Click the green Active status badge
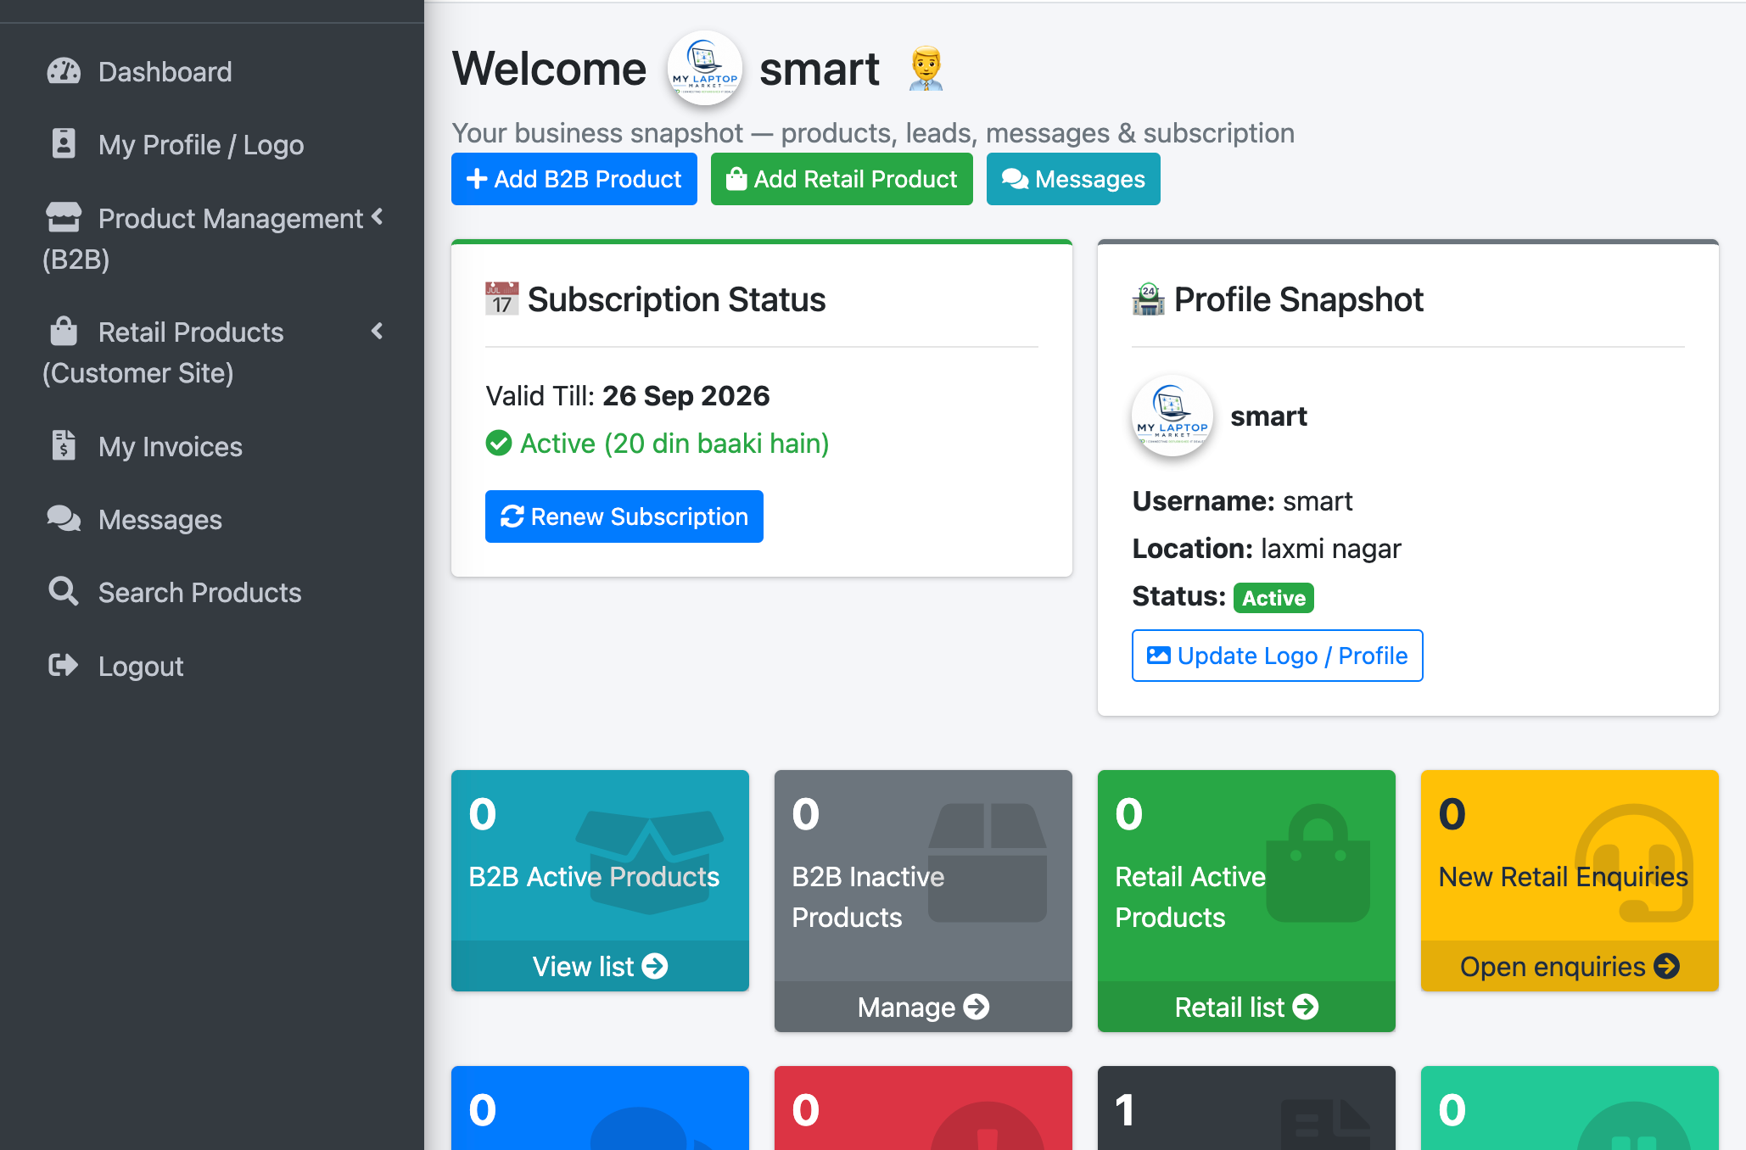1746x1150 pixels. tap(1273, 598)
